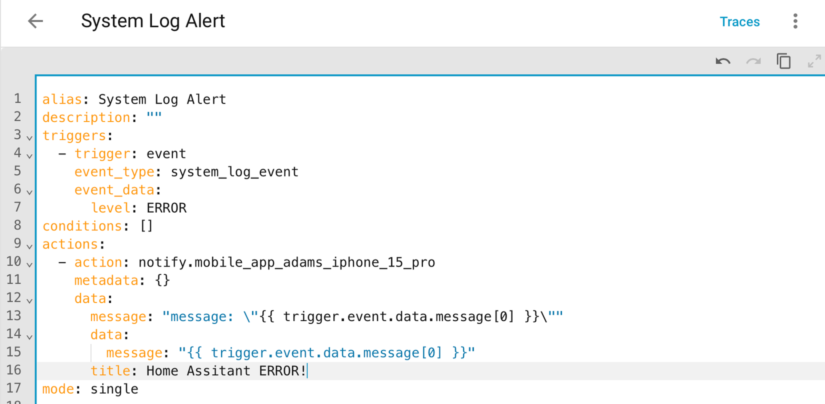Redo the undone change

click(753, 61)
